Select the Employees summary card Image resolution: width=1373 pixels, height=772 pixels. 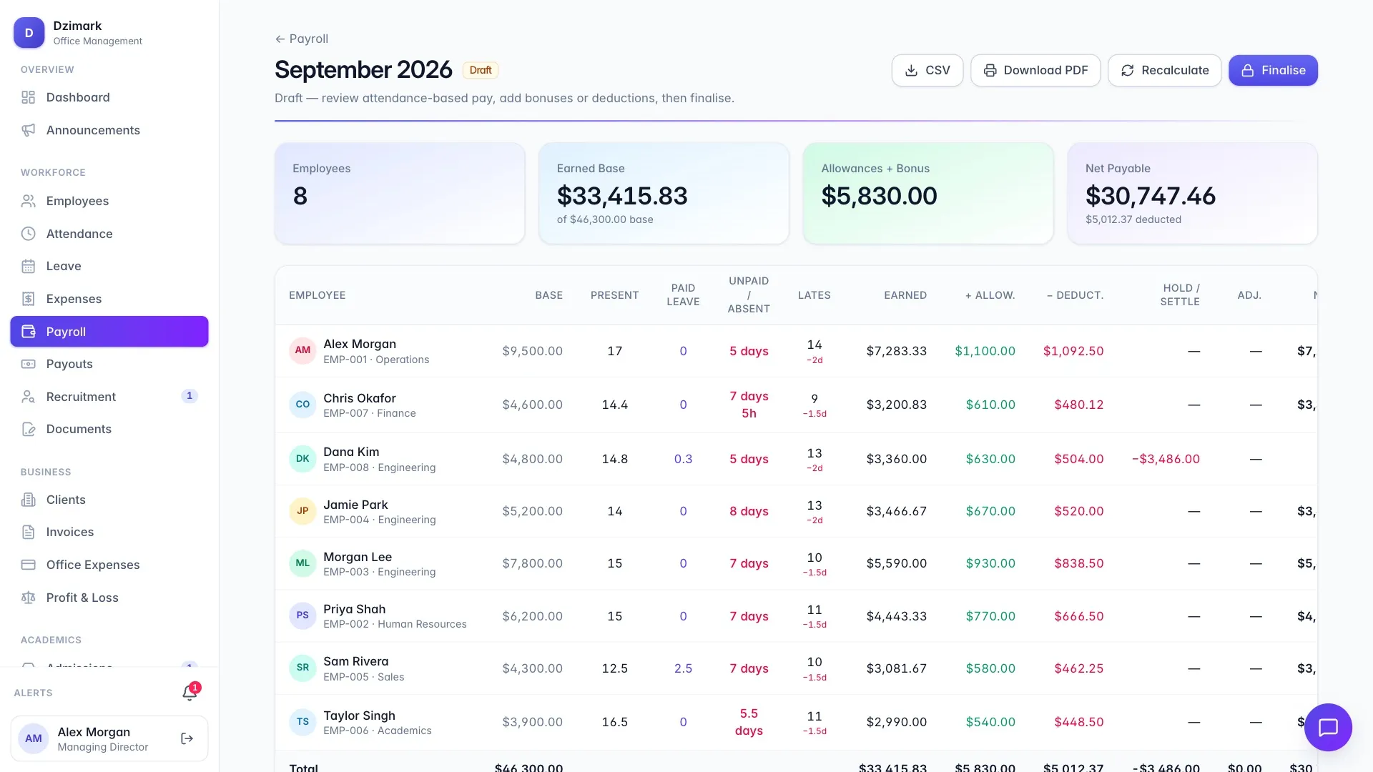[x=400, y=193]
